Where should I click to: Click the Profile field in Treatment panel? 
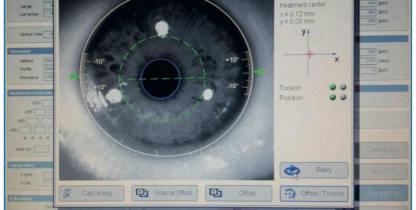pos(48,69)
